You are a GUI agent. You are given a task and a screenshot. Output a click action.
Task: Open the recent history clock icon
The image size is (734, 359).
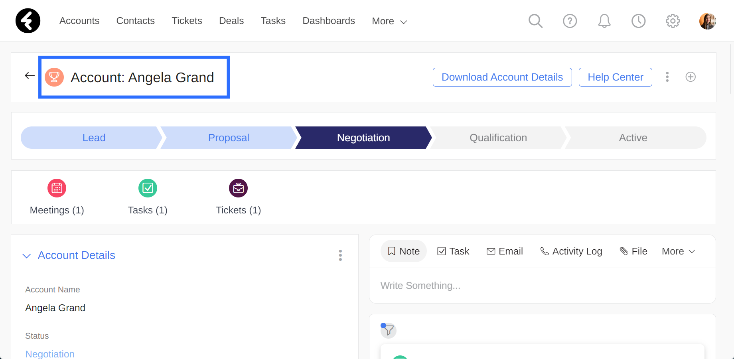[x=638, y=21]
